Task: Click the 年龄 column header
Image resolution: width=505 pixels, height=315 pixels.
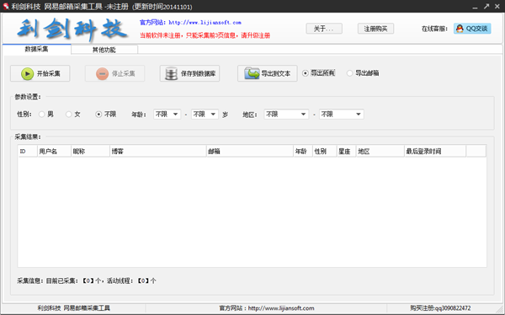Action: 303,152
